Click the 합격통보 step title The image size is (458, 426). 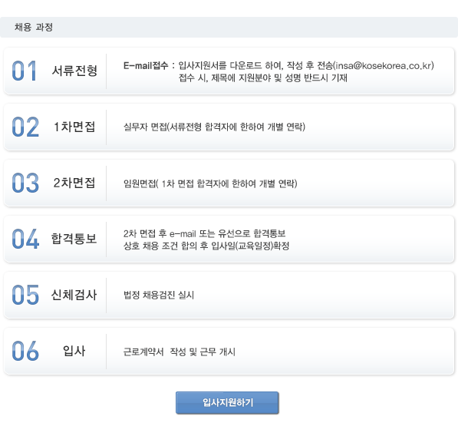click(74, 239)
